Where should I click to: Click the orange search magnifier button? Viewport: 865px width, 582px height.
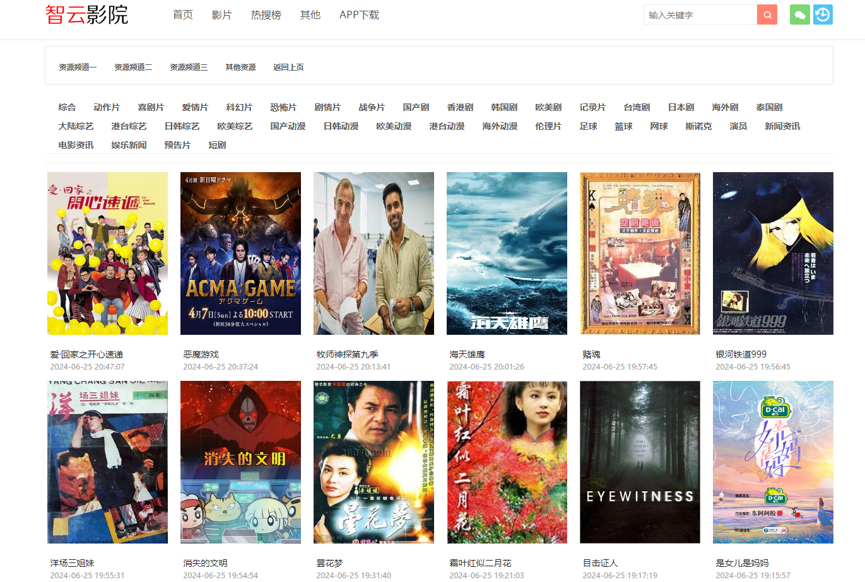coord(767,15)
